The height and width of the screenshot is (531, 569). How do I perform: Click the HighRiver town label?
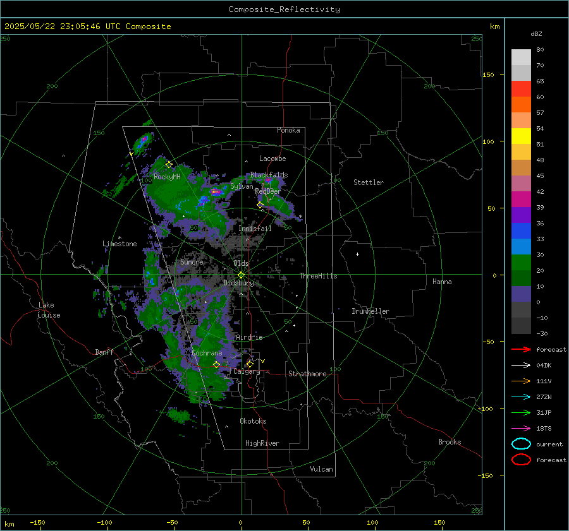tap(262, 443)
